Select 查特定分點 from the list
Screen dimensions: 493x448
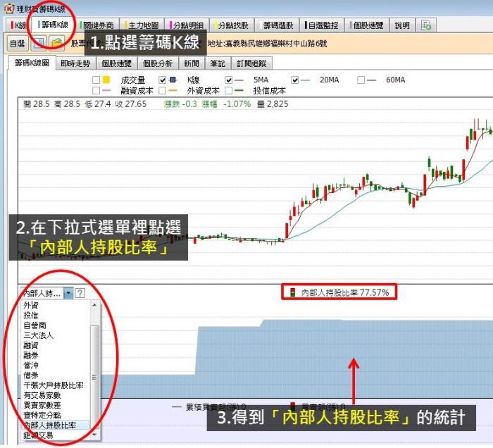tap(42, 415)
